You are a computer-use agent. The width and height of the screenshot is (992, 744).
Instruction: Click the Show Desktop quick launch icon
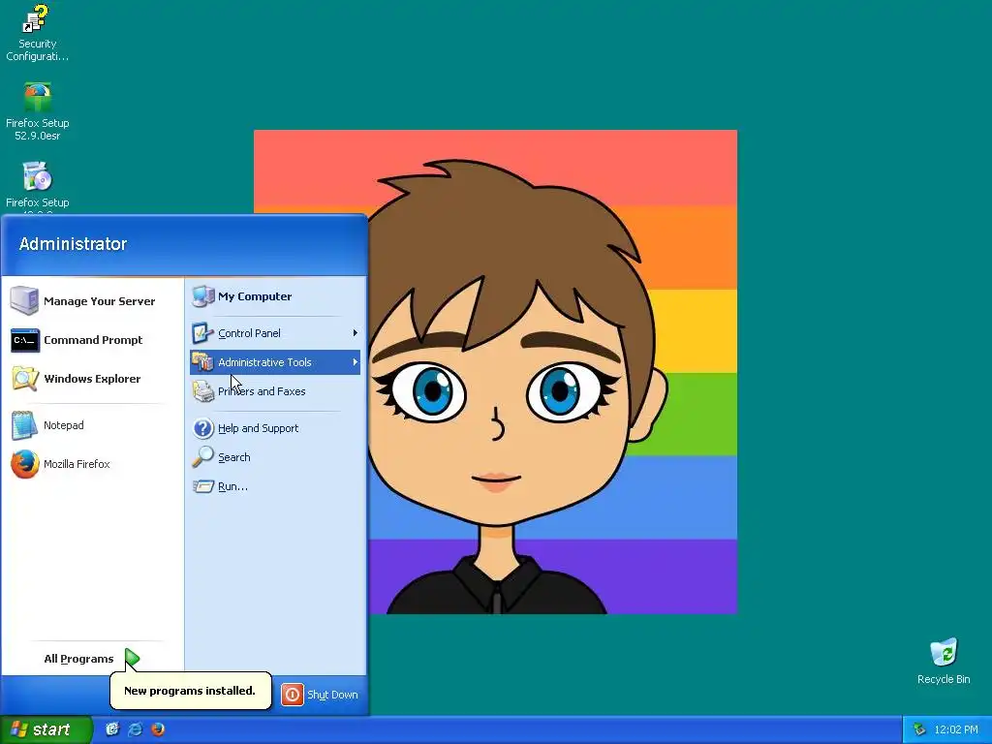coord(112,728)
